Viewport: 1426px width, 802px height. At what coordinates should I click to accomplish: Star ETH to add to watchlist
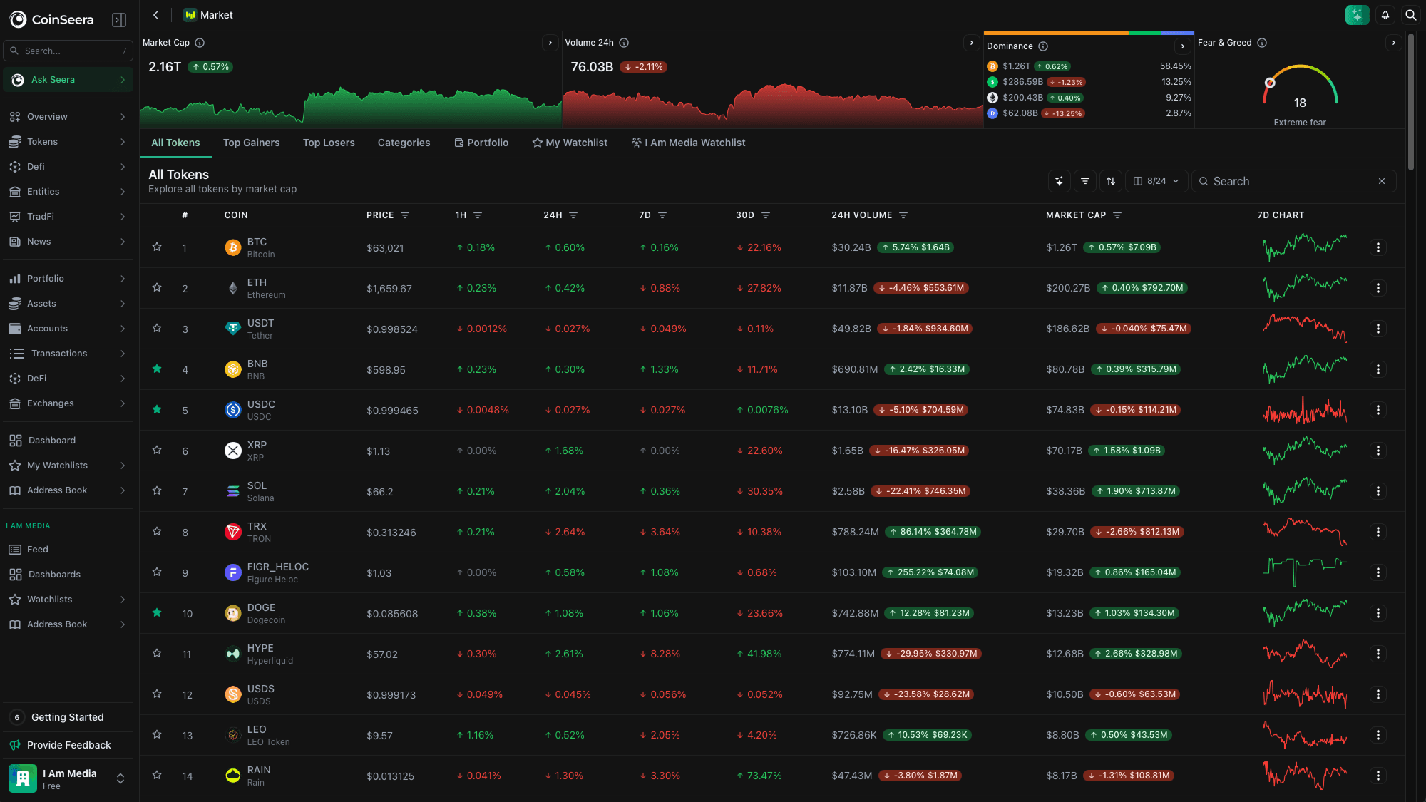tap(157, 287)
